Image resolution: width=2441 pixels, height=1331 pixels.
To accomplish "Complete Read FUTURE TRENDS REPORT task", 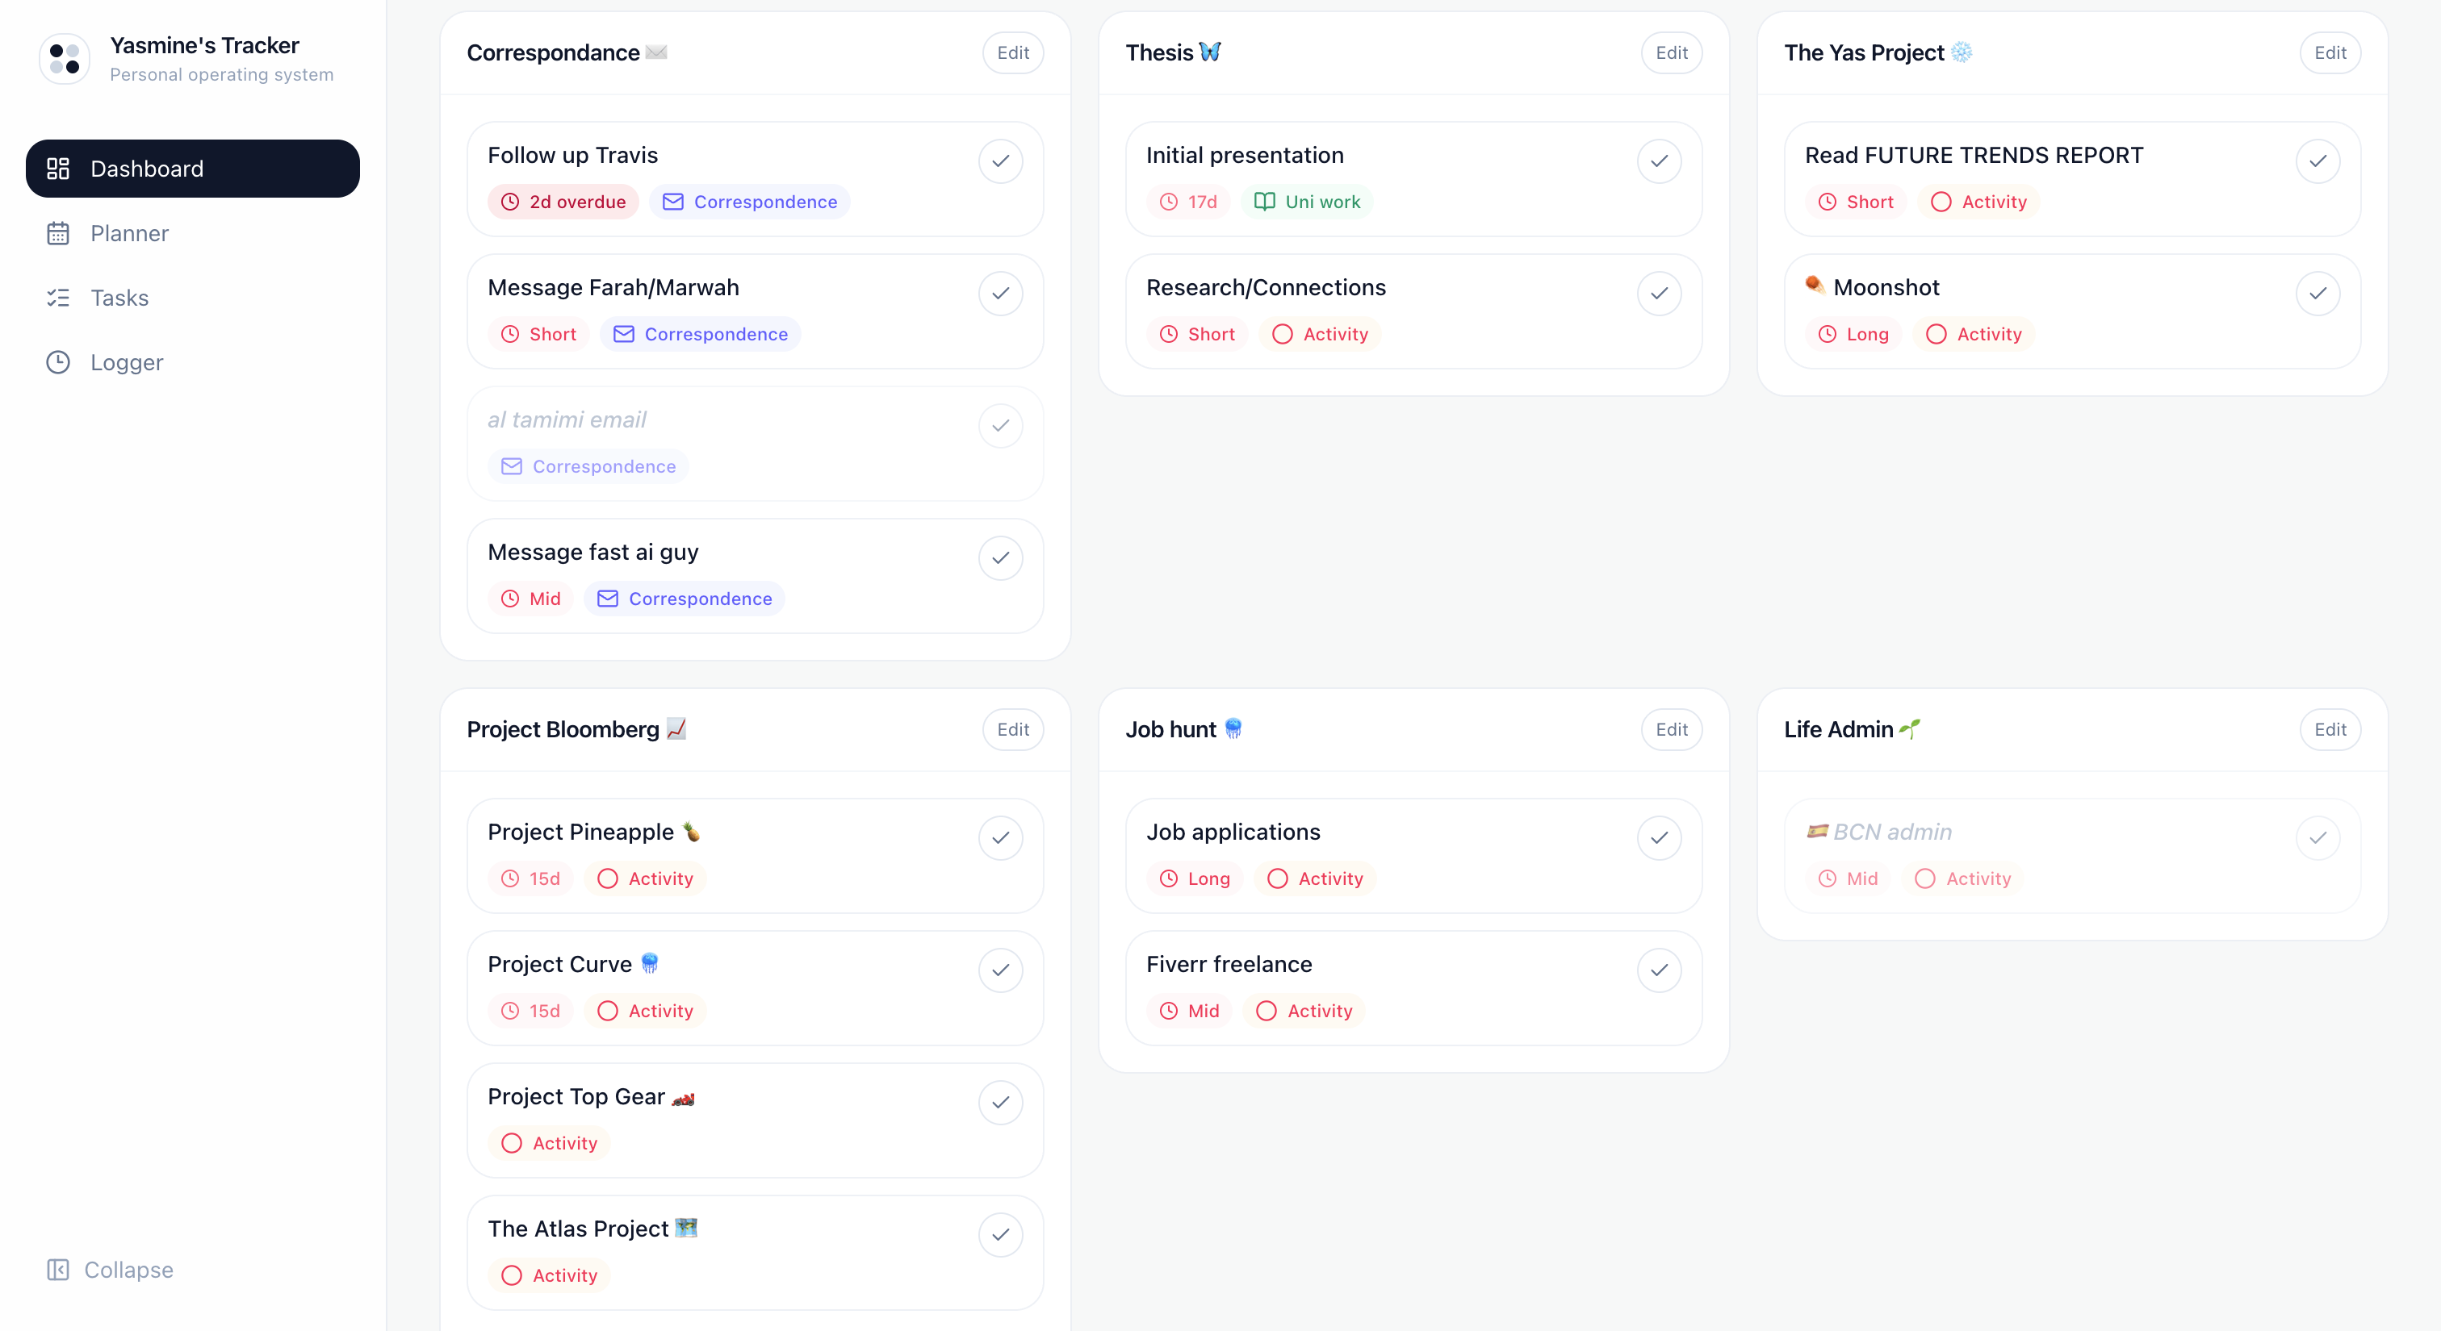I will pyautogui.click(x=2317, y=161).
